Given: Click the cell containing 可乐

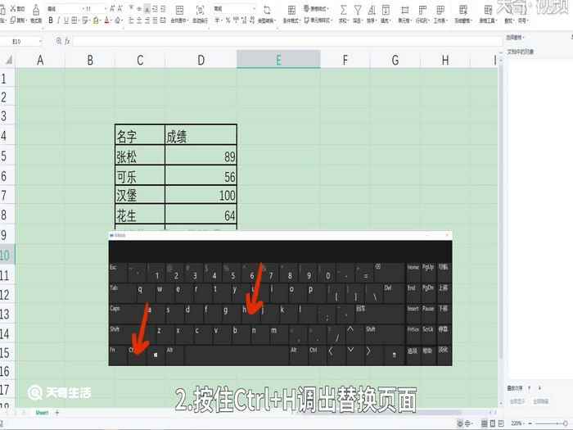Looking at the screenshot, I should point(140,175).
